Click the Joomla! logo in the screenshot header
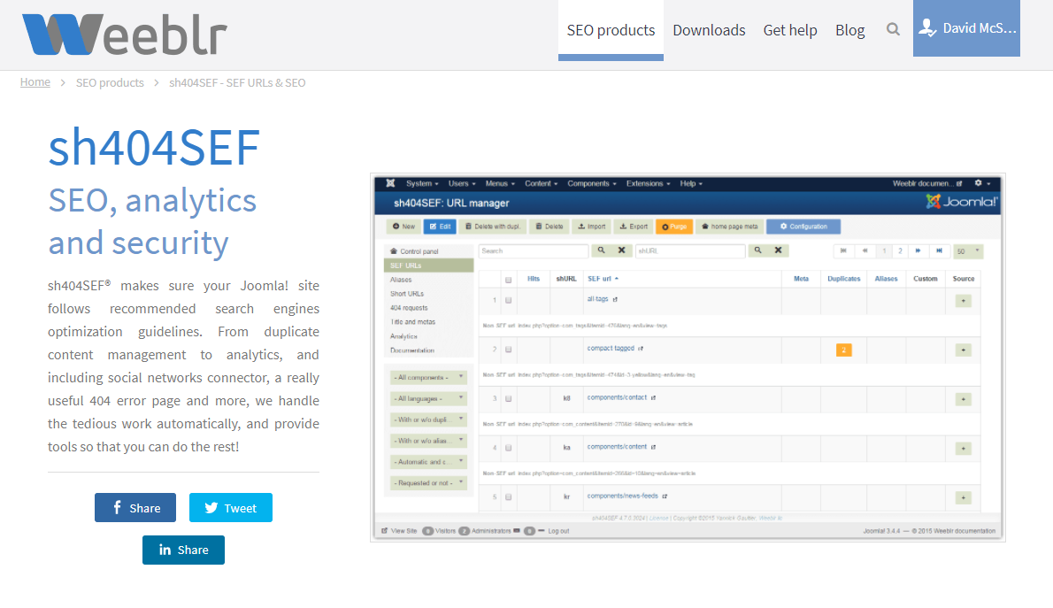The width and height of the screenshot is (1053, 608). tap(962, 202)
